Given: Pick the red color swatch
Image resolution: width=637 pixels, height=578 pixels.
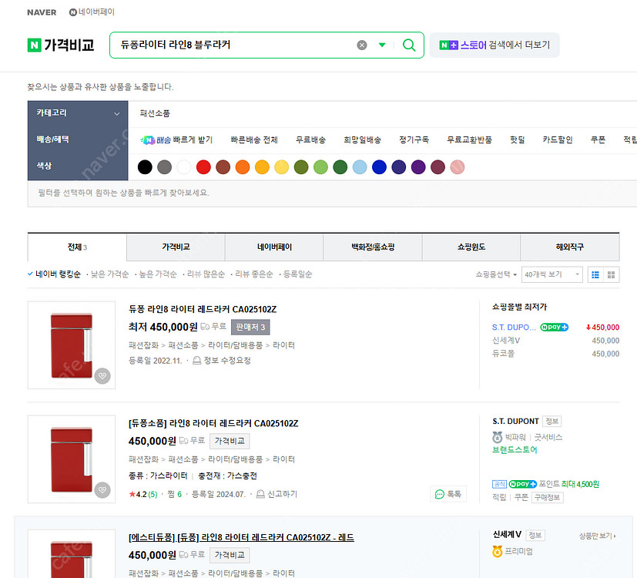Looking at the screenshot, I should (x=203, y=167).
